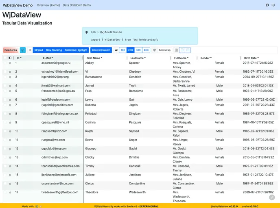Check the checkbox for row 11
This screenshot has width=280, height=208.
point(5,140)
